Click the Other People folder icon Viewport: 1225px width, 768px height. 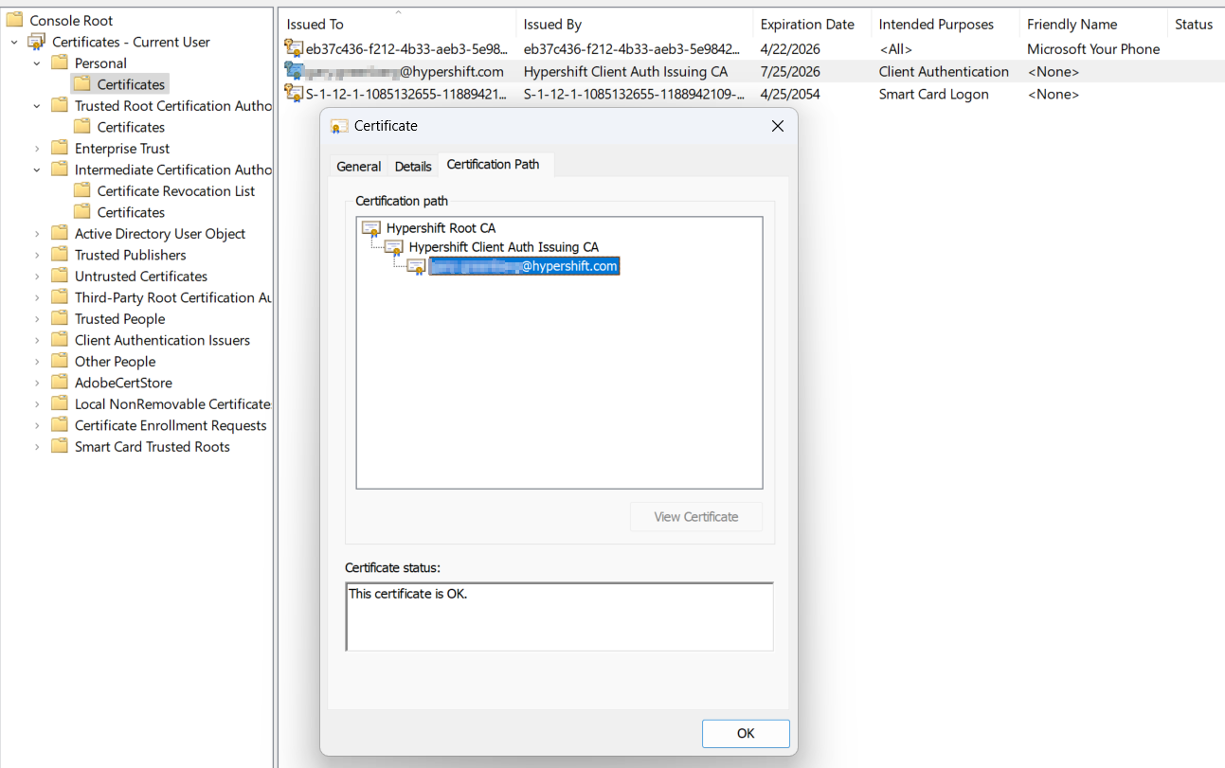click(x=60, y=361)
